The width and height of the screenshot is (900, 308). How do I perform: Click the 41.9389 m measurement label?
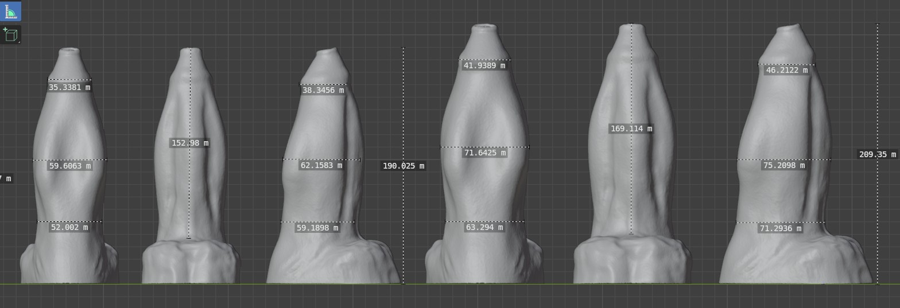(x=484, y=66)
